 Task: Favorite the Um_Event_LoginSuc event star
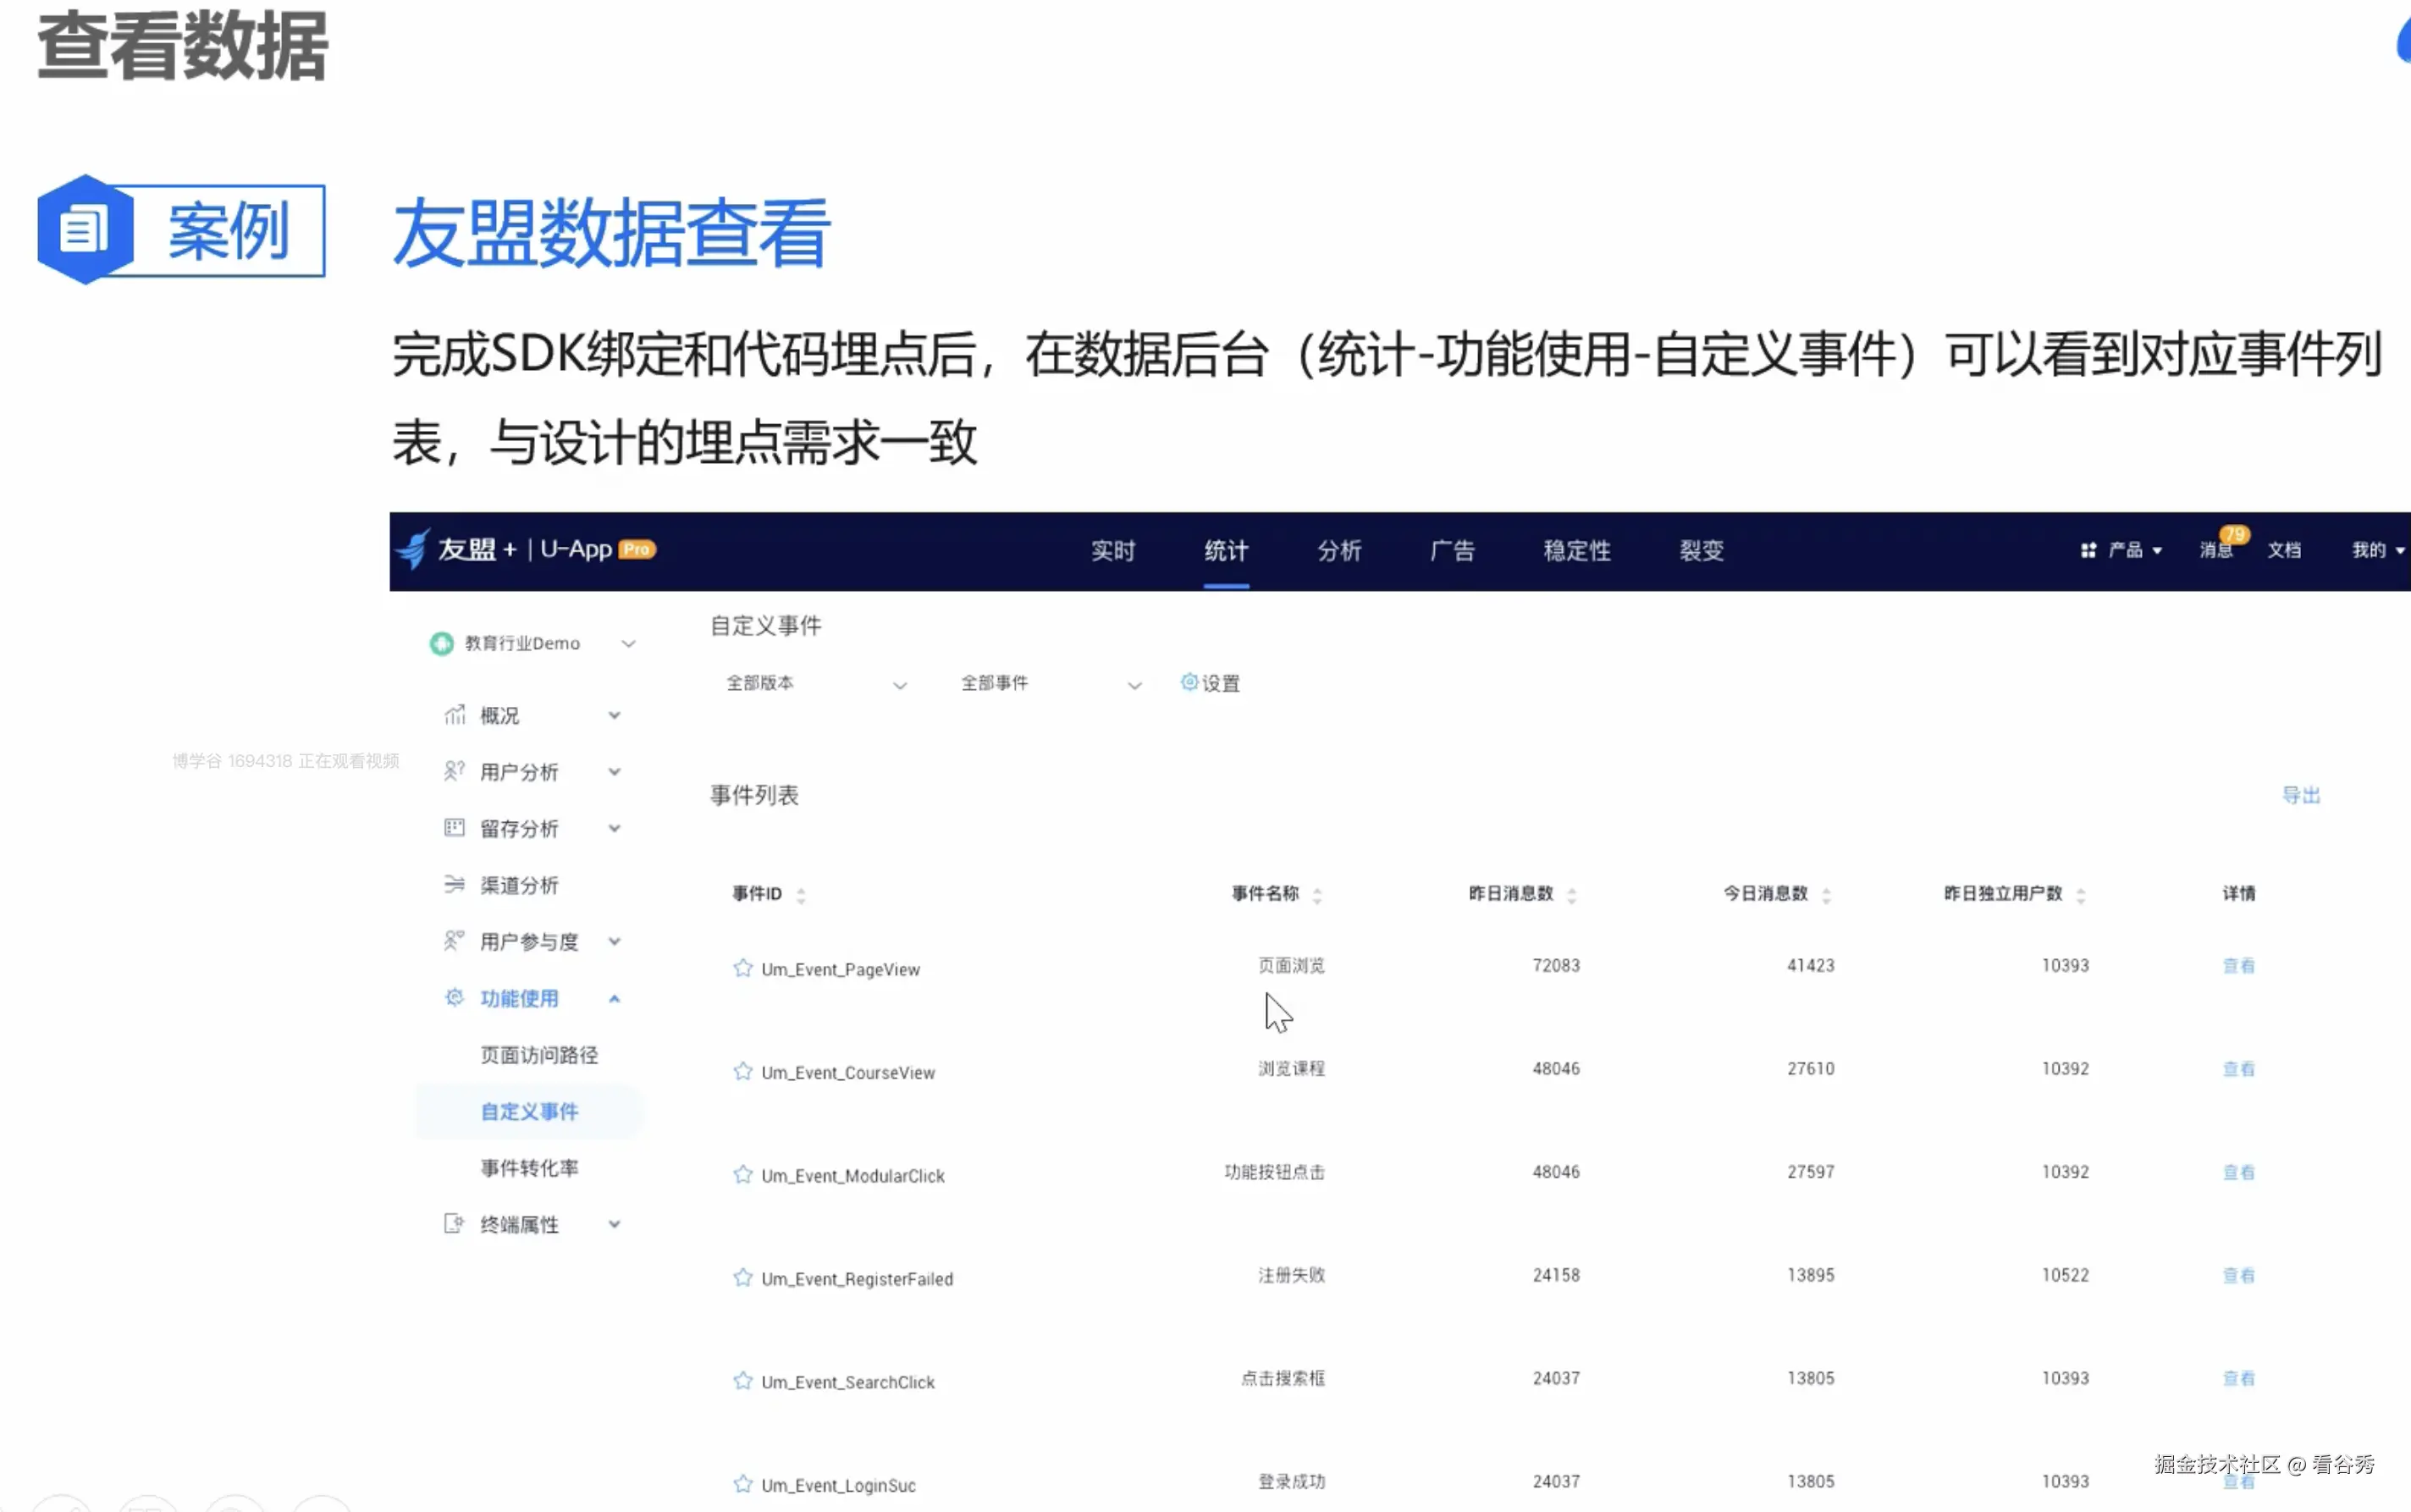742,1483
